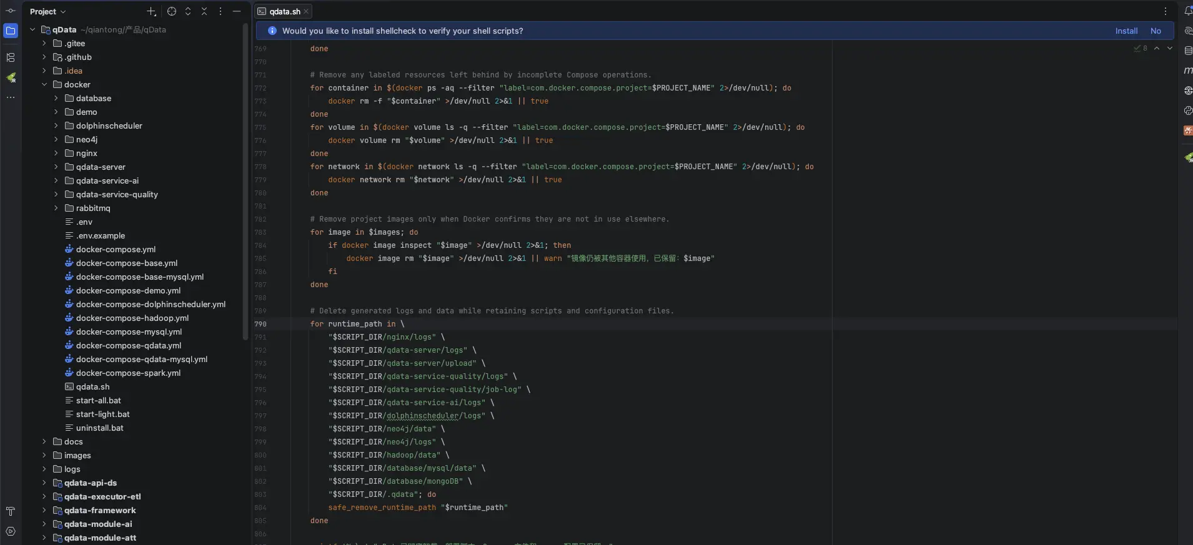Collapse the docker folder

[44, 84]
